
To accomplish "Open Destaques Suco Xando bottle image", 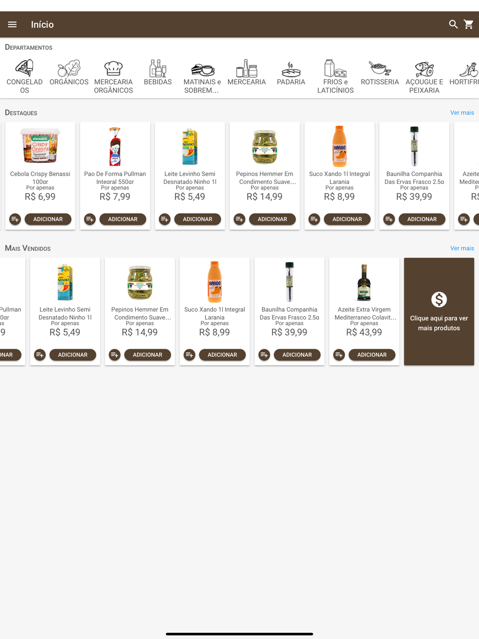I will (339, 146).
